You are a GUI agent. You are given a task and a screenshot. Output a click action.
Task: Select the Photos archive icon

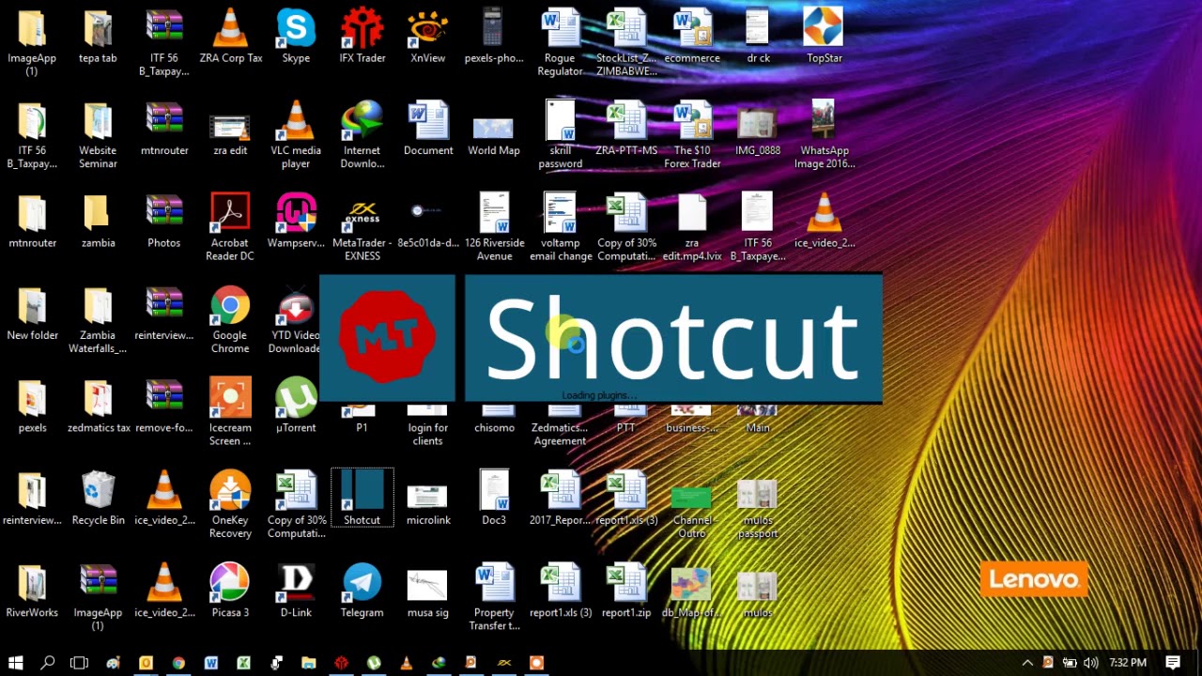(x=164, y=221)
